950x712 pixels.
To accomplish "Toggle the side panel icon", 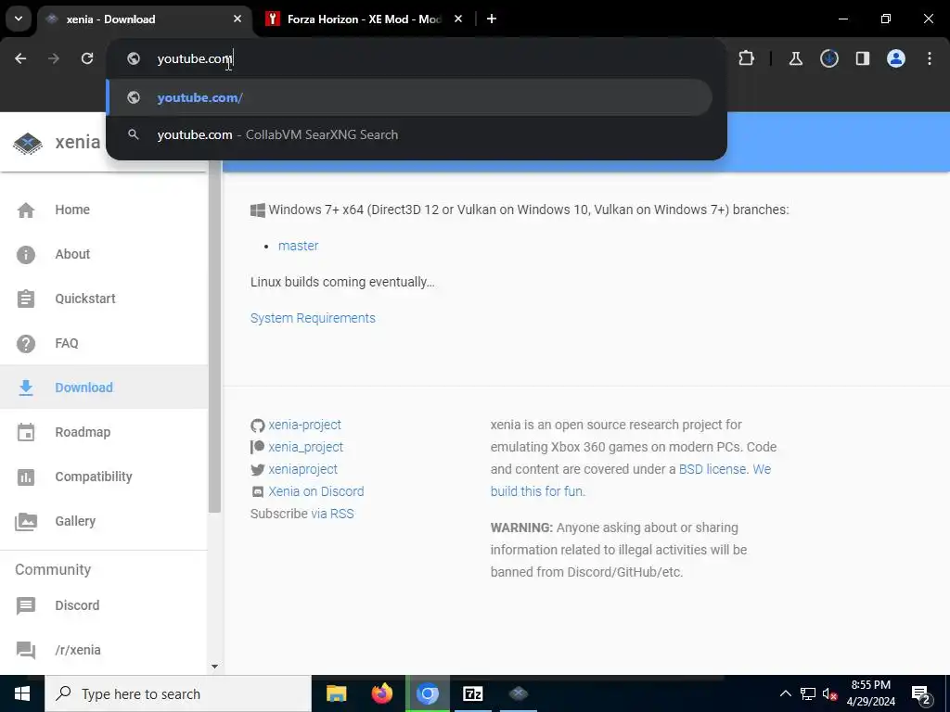I will [863, 58].
